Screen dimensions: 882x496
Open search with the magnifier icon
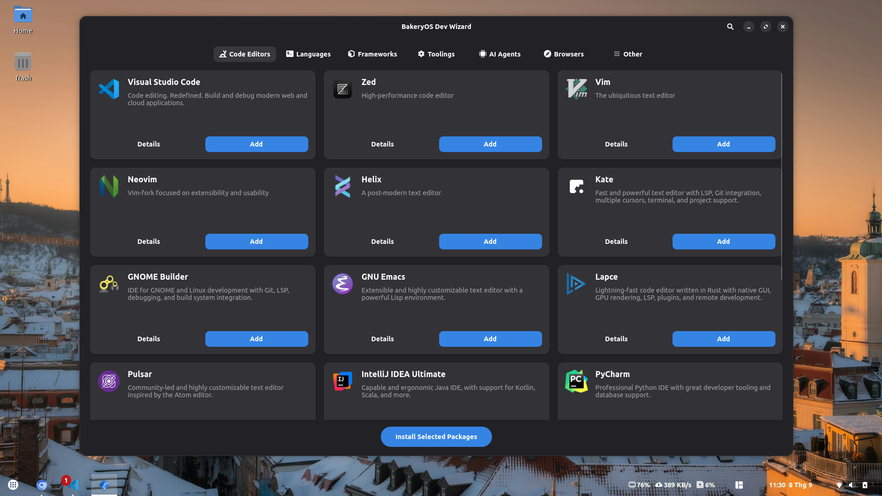[x=730, y=27]
